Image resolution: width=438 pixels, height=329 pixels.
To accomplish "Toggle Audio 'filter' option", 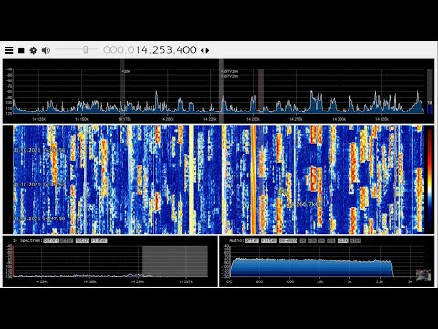I will pos(269,240).
